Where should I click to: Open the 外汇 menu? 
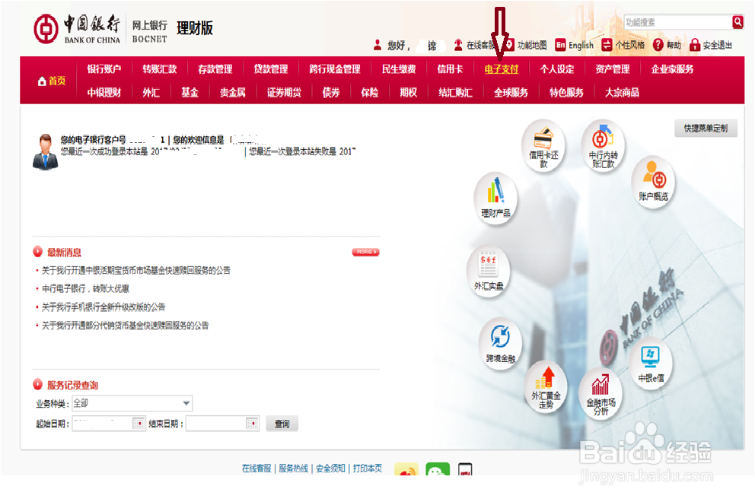pos(151,92)
